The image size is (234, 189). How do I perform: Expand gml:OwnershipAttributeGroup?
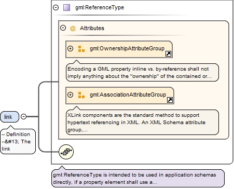[x=70, y=49]
